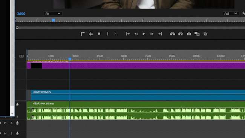Viewport: 245px width, 138px height.
Task: Select the 4B0A1949.MOV video clip
Action: (x=138, y=95)
